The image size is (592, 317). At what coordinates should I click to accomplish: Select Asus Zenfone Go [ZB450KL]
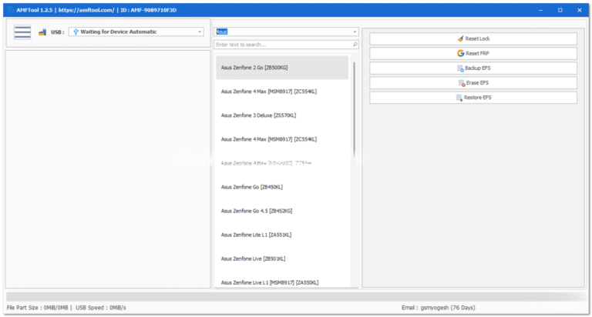click(x=282, y=187)
